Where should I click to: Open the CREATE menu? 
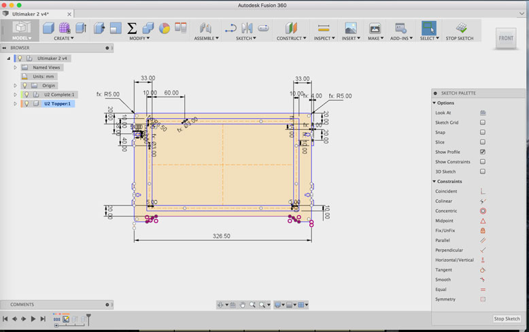64,39
